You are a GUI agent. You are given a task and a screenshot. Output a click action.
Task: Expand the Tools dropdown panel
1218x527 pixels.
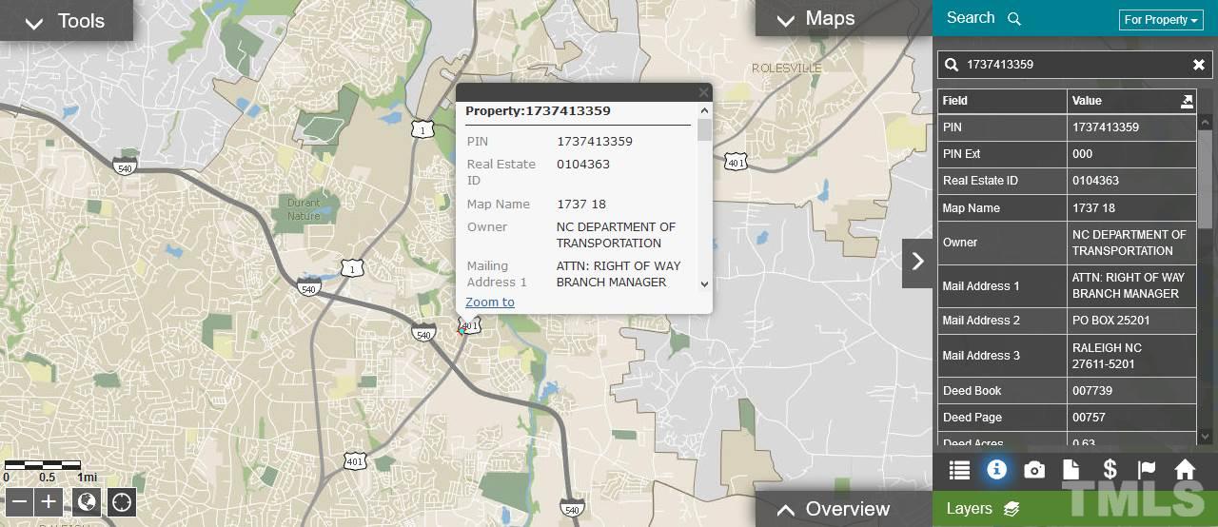66,20
